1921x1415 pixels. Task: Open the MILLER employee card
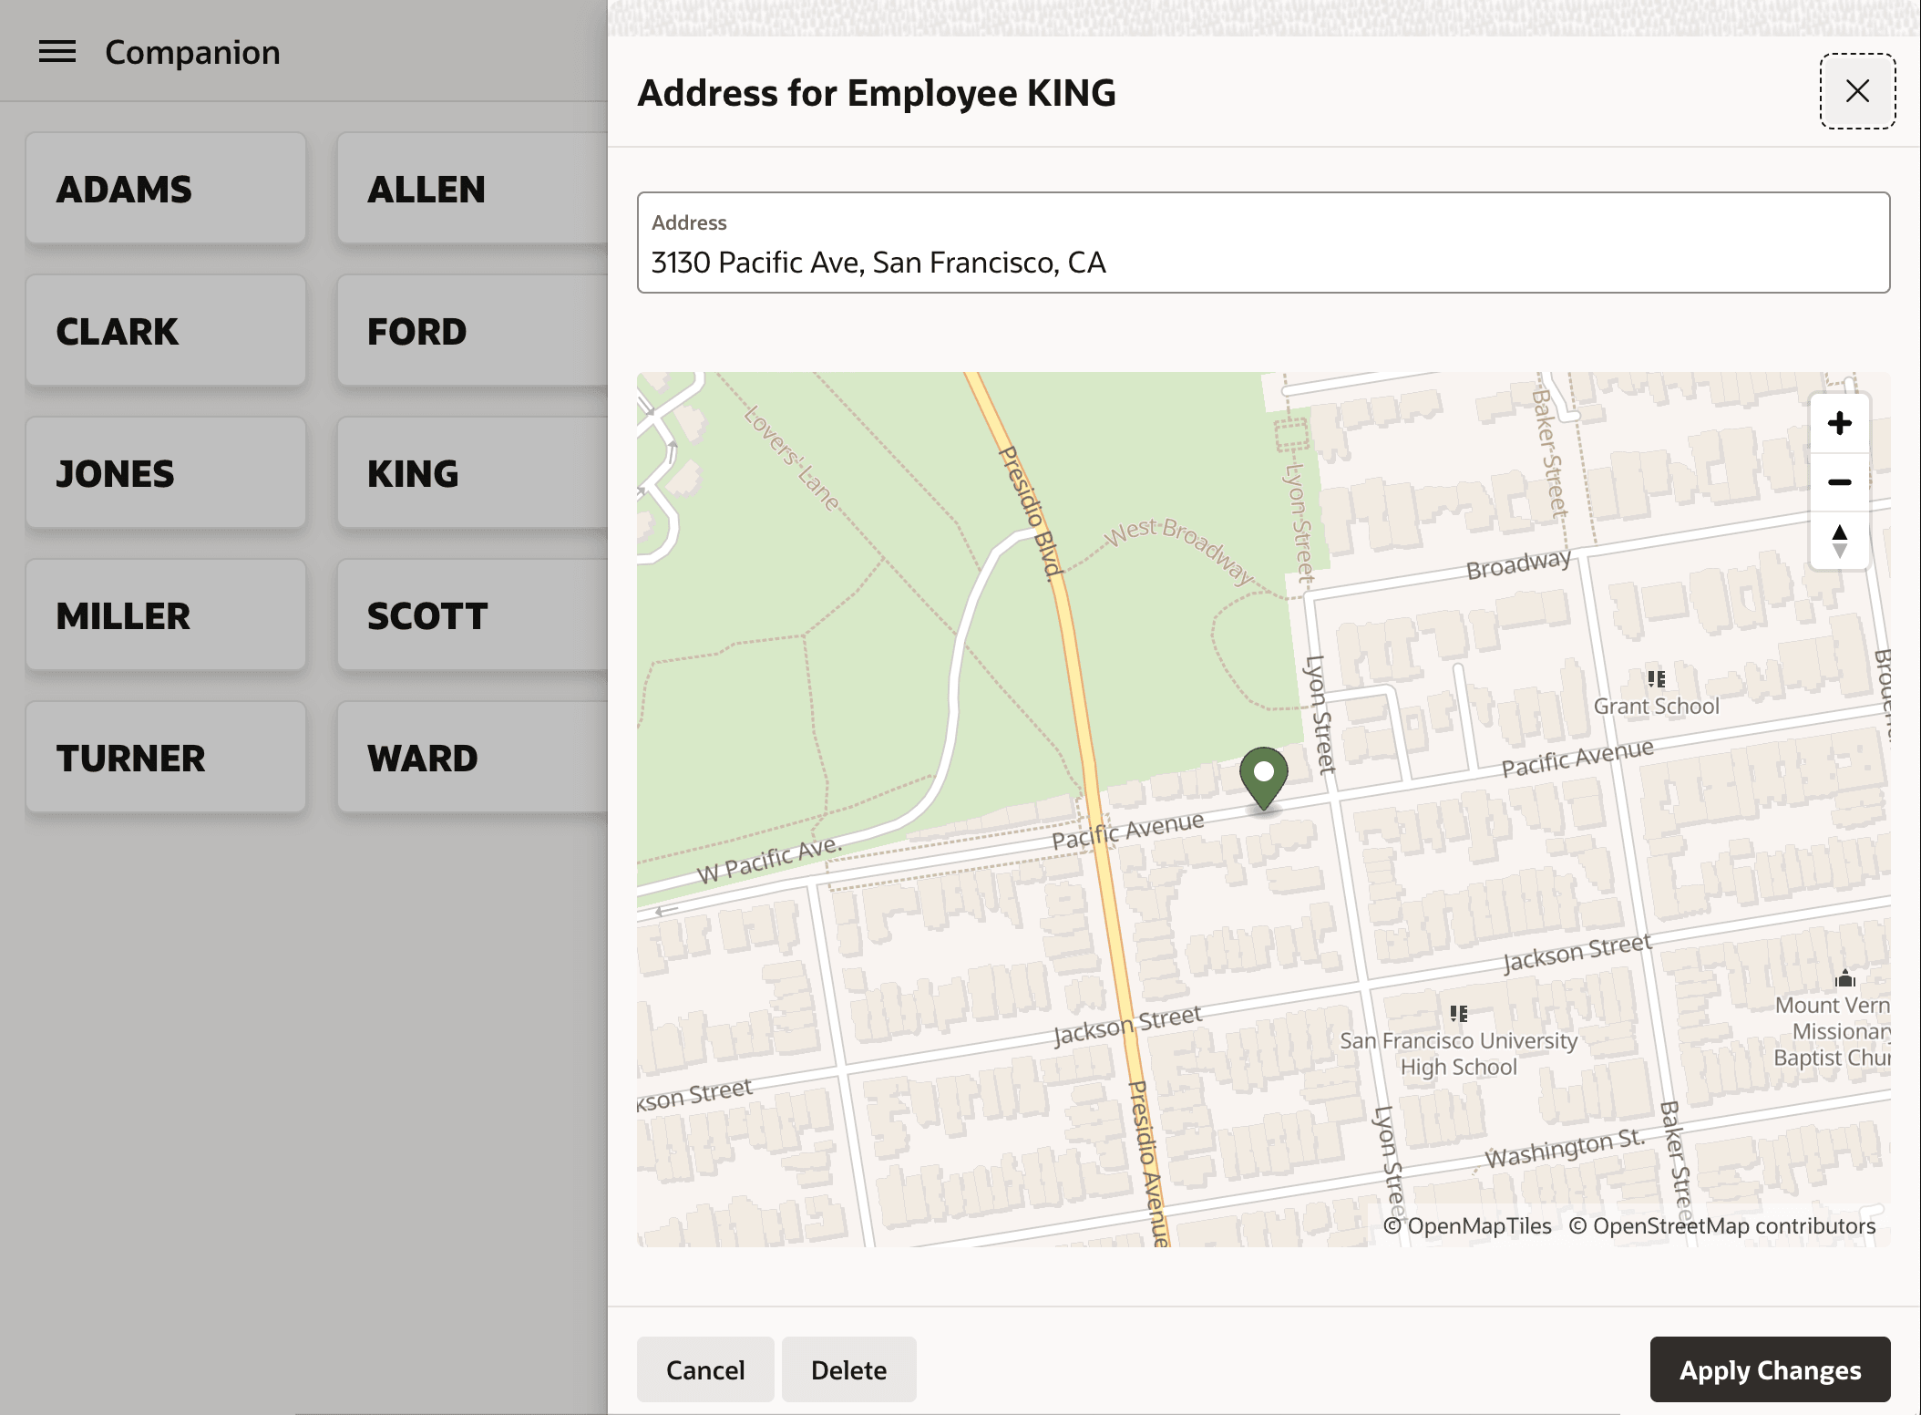pyautogui.click(x=166, y=615)
